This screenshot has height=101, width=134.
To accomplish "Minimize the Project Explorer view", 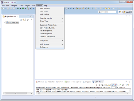I will pos(28,16).
